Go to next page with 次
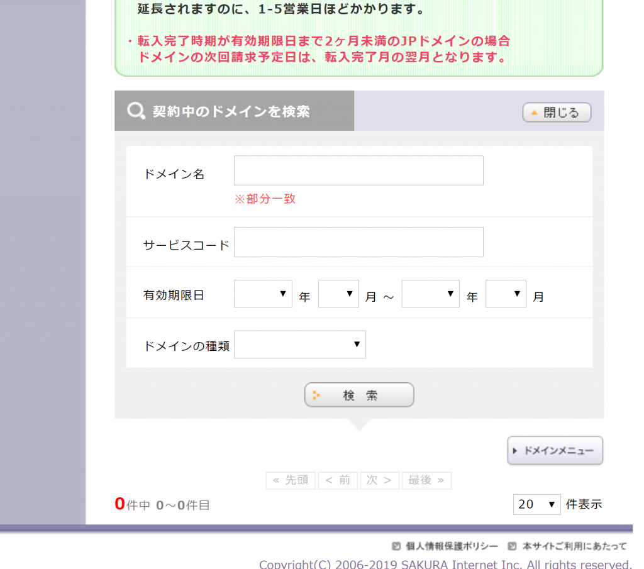Viewport: 644px width, 569px height. (x=379, y=480)
